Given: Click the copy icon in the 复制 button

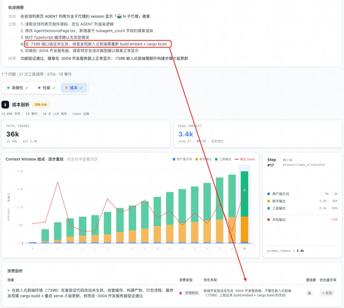Looking at the screenshot, I should click(323, 293).
